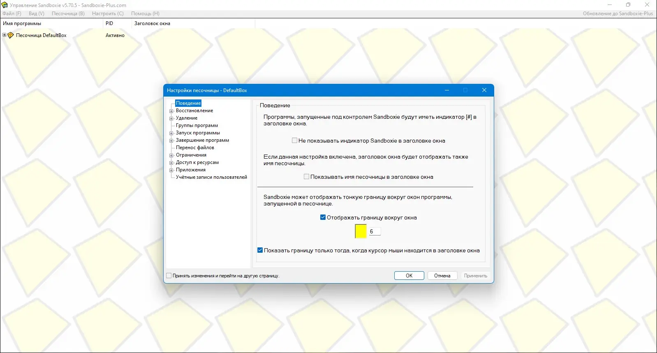Image resolution: width=657 pixels, height=353 pixels.
Task: Expand the Доступ к ресурсам branch
Action: tap(171, 163)
